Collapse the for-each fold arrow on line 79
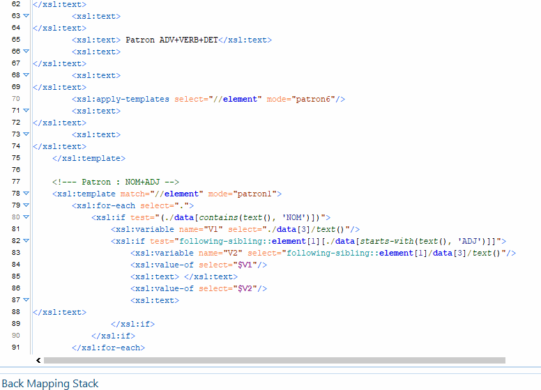541x390 pixels. (x=26, y=205)
